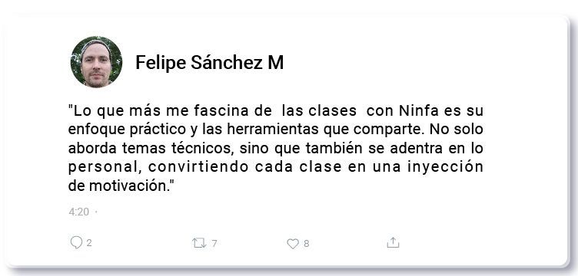
Task: Open the share upload icon
Action: (393, 242)
